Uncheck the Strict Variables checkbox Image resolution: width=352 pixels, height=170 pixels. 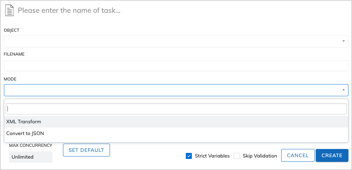189,156
